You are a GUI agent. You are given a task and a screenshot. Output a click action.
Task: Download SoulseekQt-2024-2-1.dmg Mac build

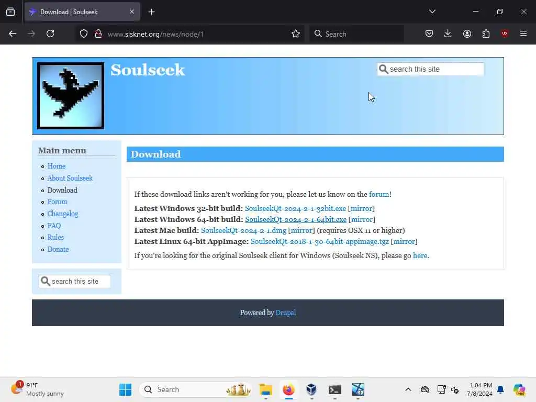click(243, 230)
